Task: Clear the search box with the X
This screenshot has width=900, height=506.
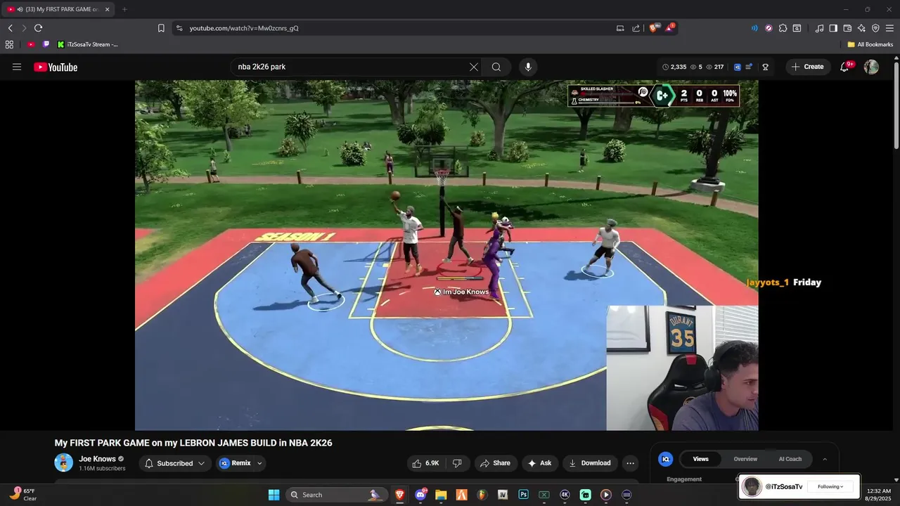Action: coord(474,67)
